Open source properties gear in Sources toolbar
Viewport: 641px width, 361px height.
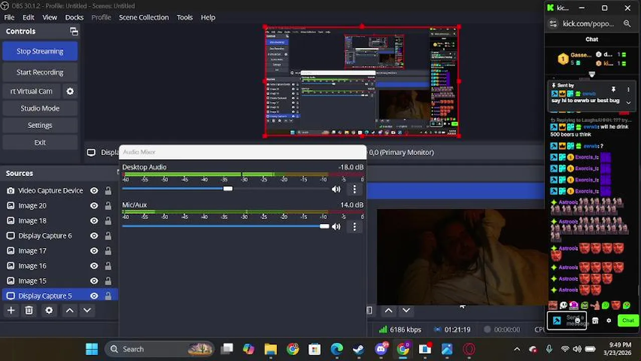[x=49, y=310]
